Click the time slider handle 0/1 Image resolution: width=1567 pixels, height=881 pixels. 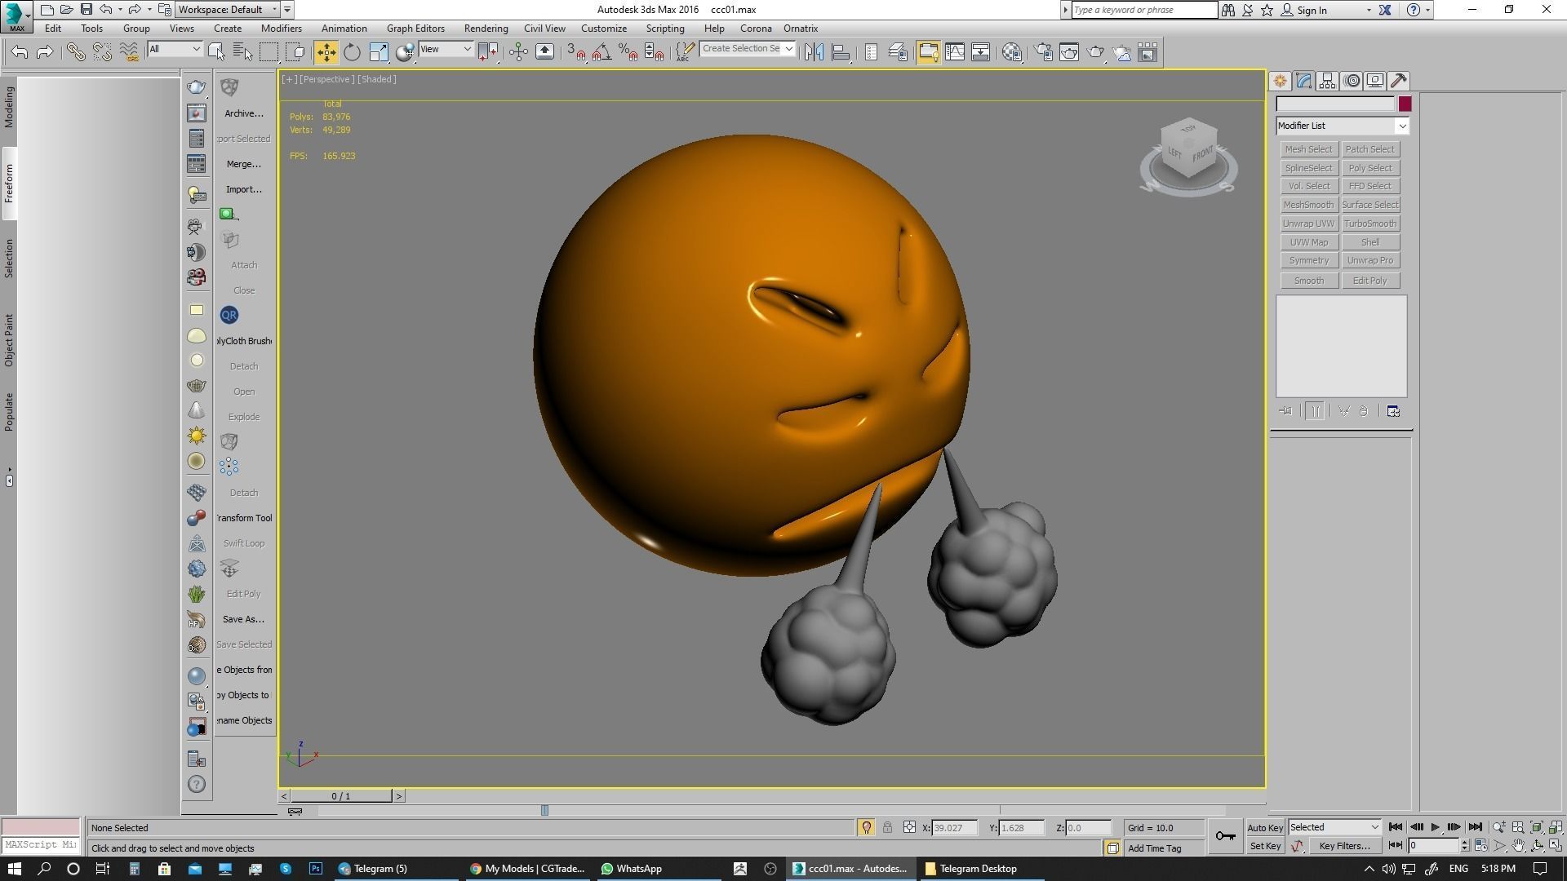pyautogui.click(x=341, y=796)
